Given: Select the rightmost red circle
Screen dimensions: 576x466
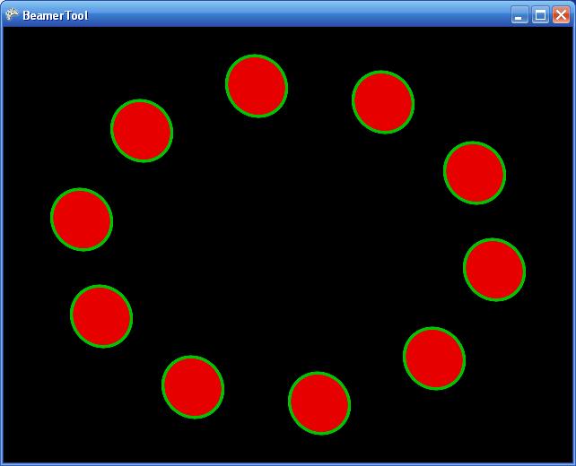Looking at the screenshot, I should pyautogui.click(x=494, y=270).
